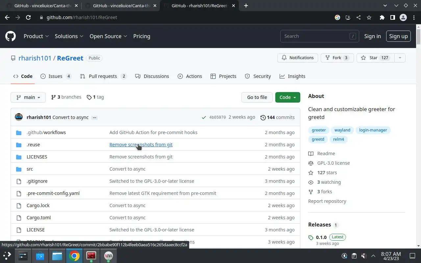The image size is (421, 263).
Task: Click the Sign in link
Action: point(372,36)
